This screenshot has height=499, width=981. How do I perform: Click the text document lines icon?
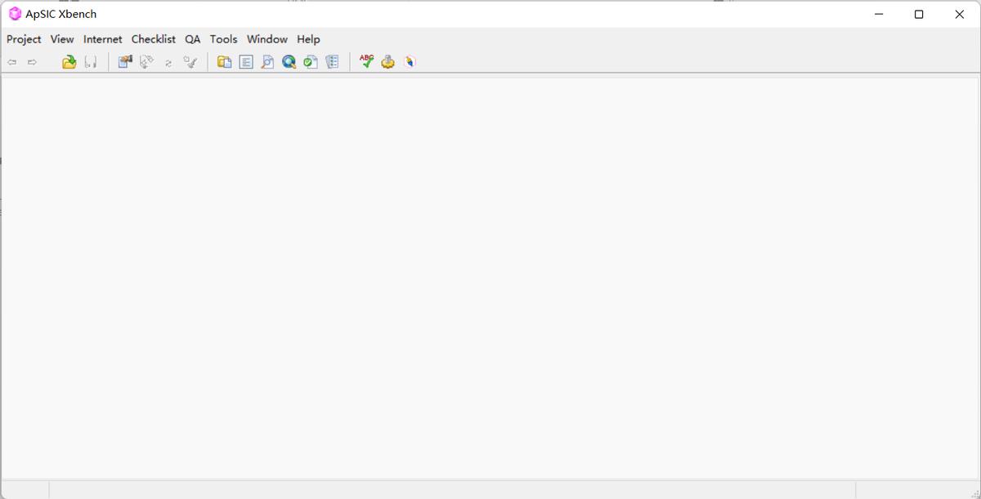point(246,62)
